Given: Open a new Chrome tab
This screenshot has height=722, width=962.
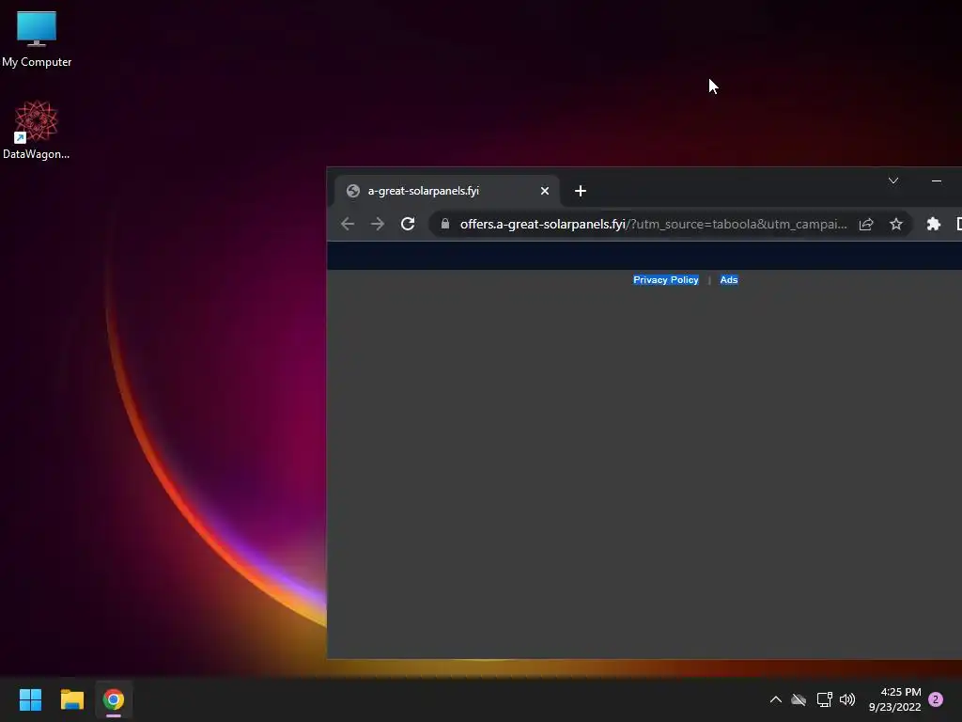Looking at the screenshot, I should click(581, 191).
